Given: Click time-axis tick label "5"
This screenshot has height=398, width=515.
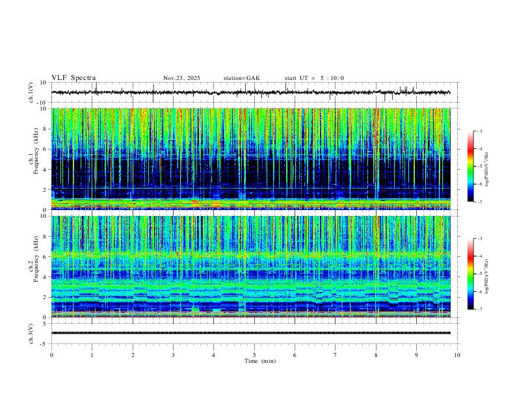Looking at the screenshot, I should 254,355.
